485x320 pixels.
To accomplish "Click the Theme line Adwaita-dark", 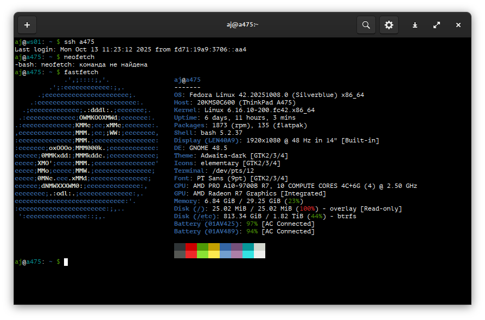I will click(x=231, y=155).
